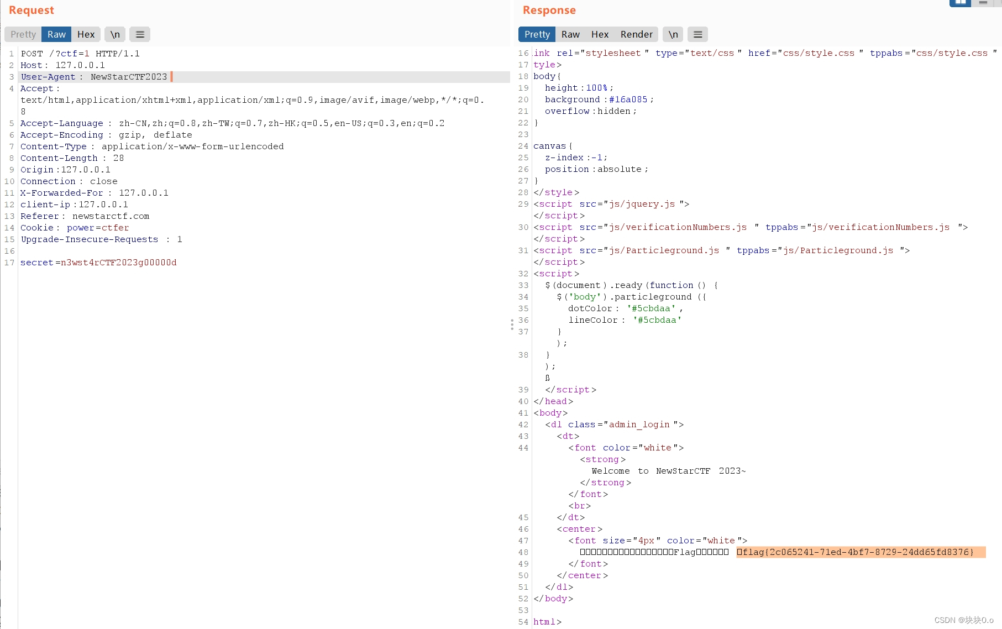Click the Accept-Language header line
Image resolution: width=1002 pixels, height=629 pixels.
click(x=232, y=123)
